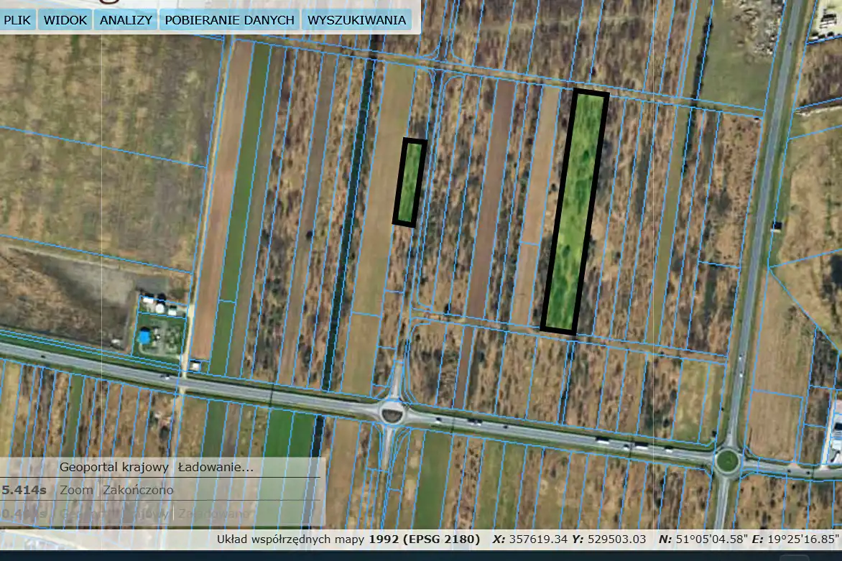Click the blue-roofed building on the map
This screenshot has height=561, width=842.
(x=144, y=335)
